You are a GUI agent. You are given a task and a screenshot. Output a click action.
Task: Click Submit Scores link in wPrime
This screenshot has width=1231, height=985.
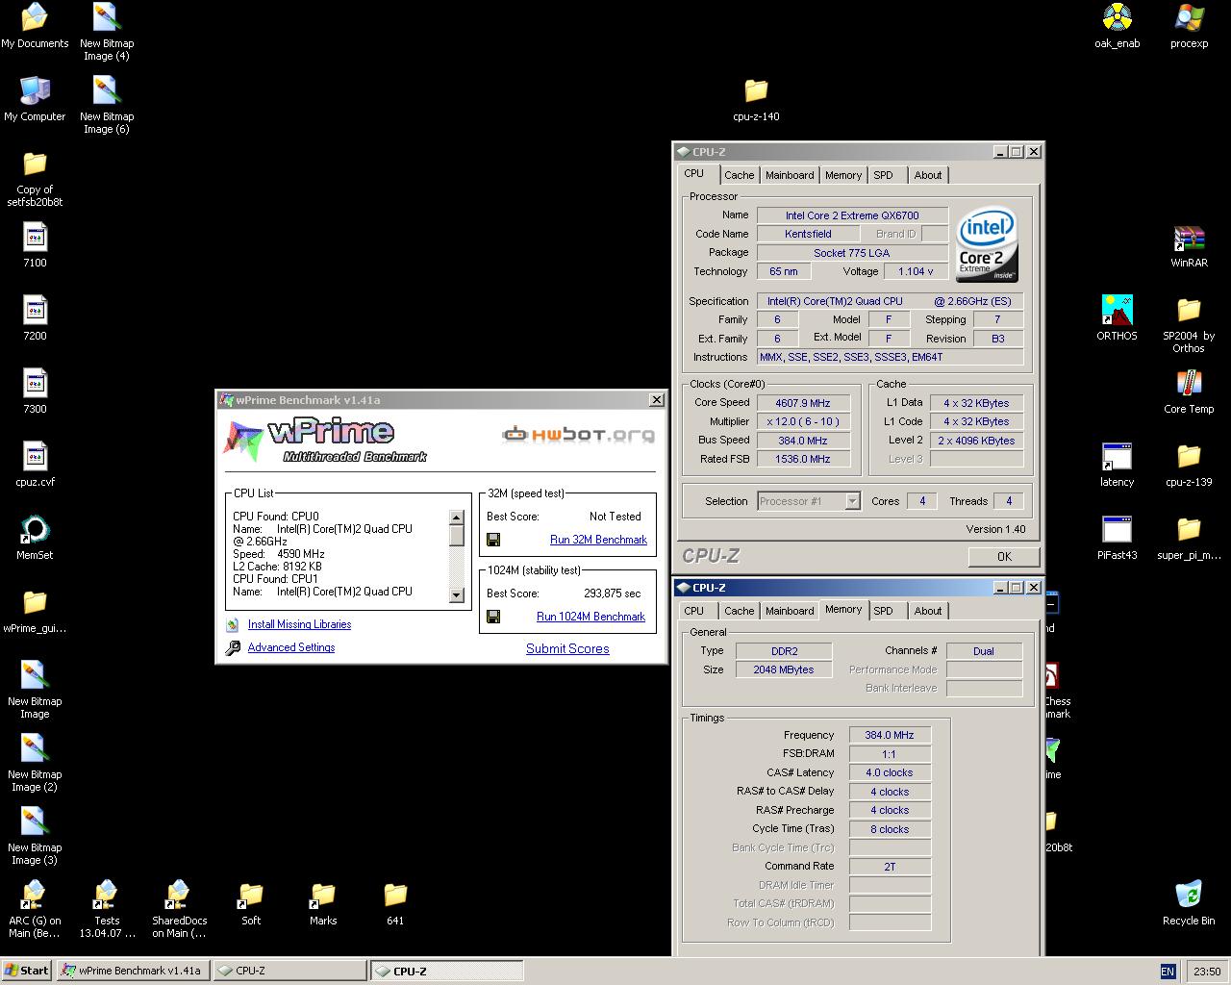click(567, 648)
